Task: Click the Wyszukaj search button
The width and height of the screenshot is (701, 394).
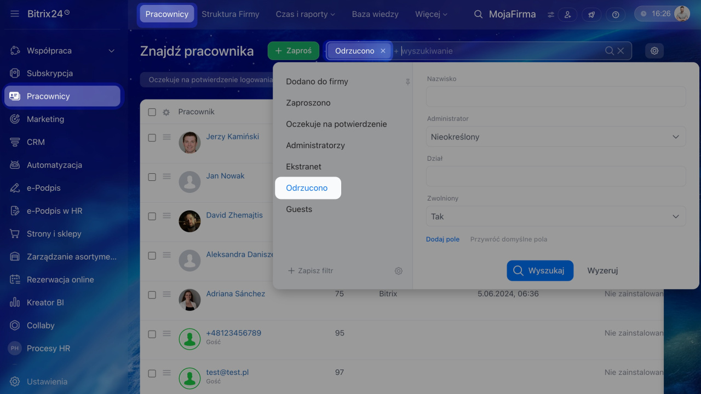Action: tap(540, 270)
